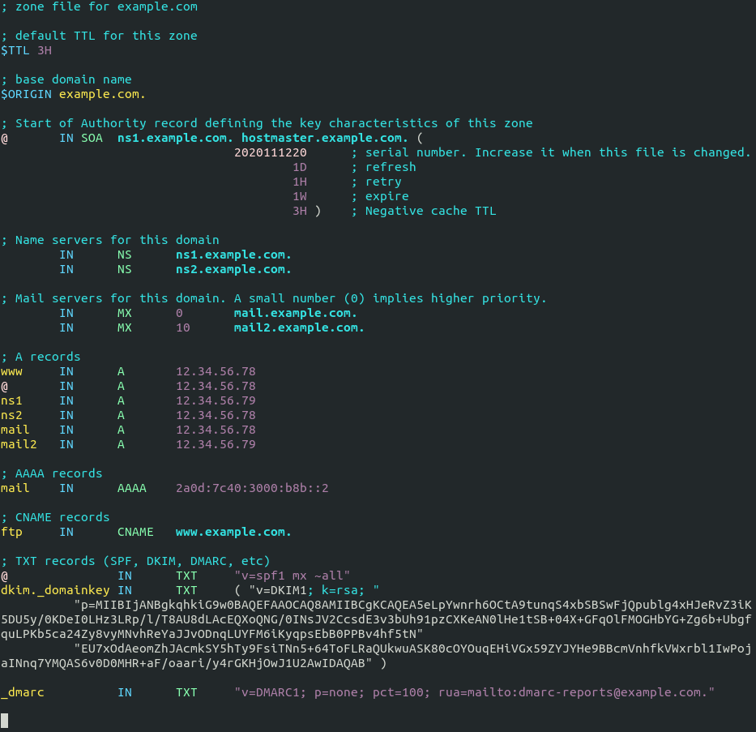756x732 pixels.
Task: Click the AAAA record type keyword
Action: [x=131, y=489]
